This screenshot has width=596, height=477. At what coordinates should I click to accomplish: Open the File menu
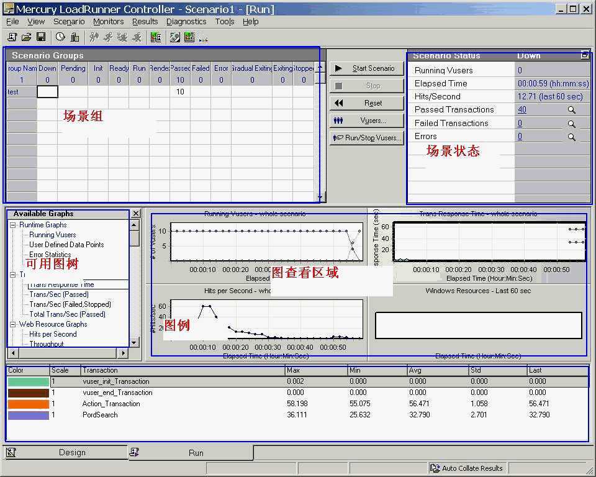tap(12, 22)
